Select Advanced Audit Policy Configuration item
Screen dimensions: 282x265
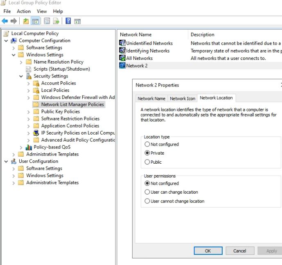pyautogui.click(x=78, y=140)
